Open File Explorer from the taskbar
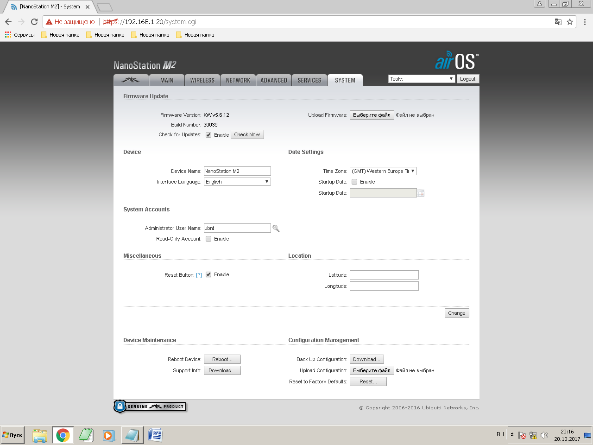 [x=40, y=435]
